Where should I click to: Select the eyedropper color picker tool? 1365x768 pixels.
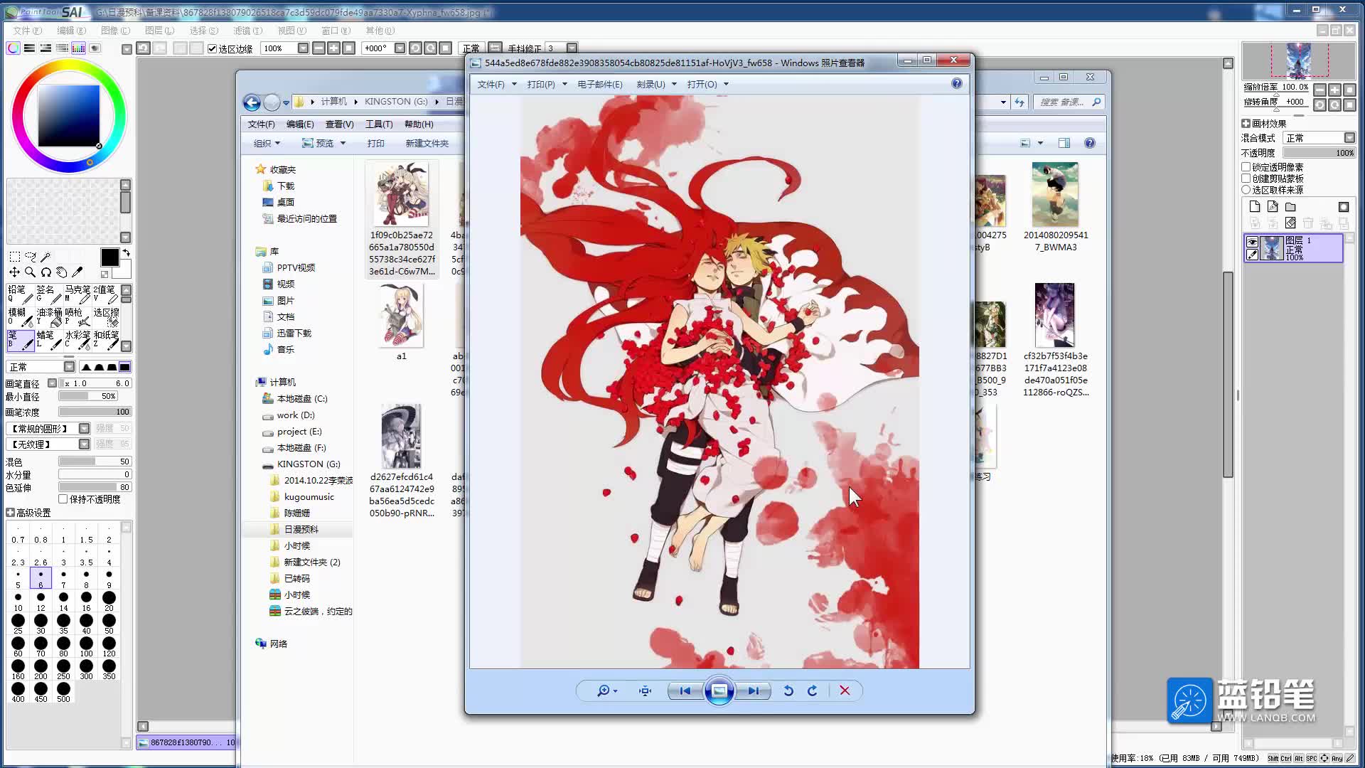tap(77, 272)
